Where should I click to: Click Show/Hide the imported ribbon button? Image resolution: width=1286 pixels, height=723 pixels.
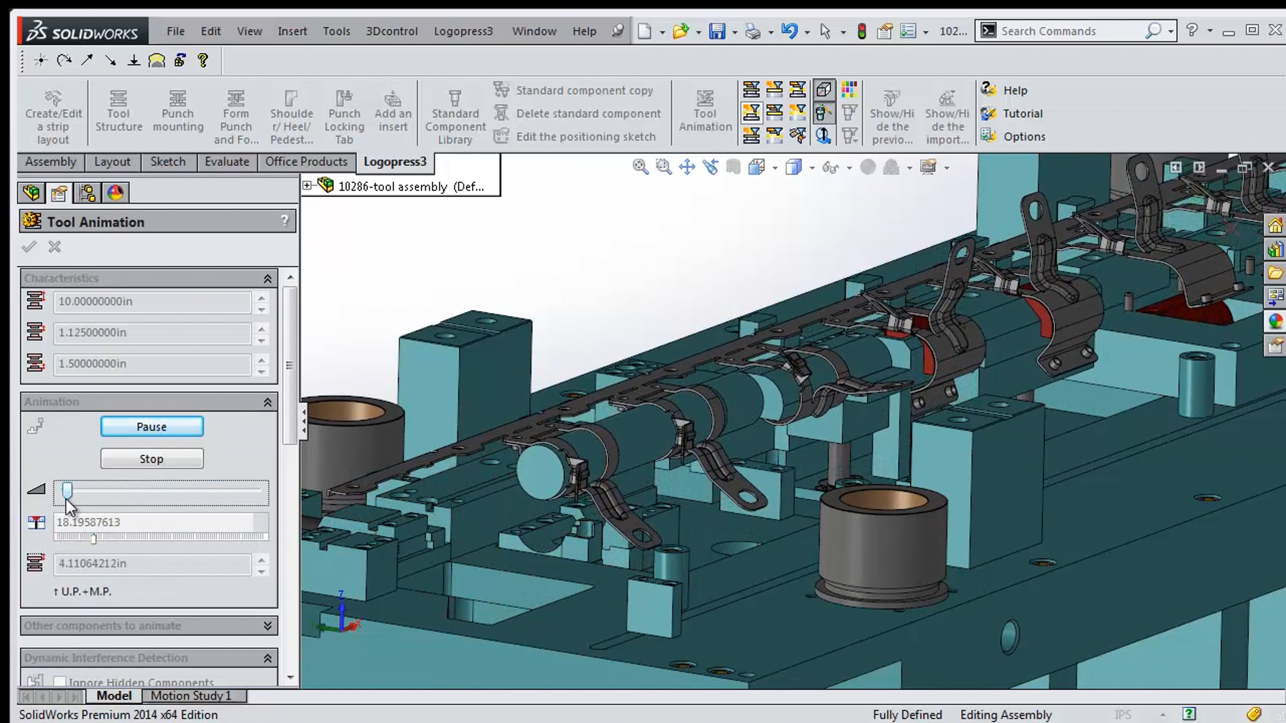coord(947,117)
